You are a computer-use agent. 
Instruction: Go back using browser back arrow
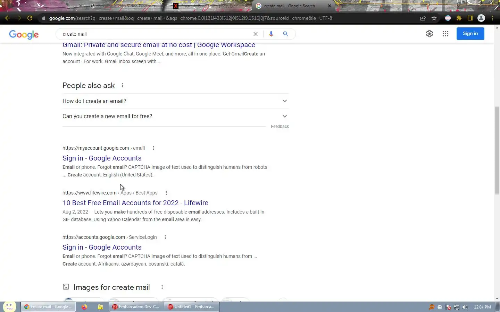point(8,18)
